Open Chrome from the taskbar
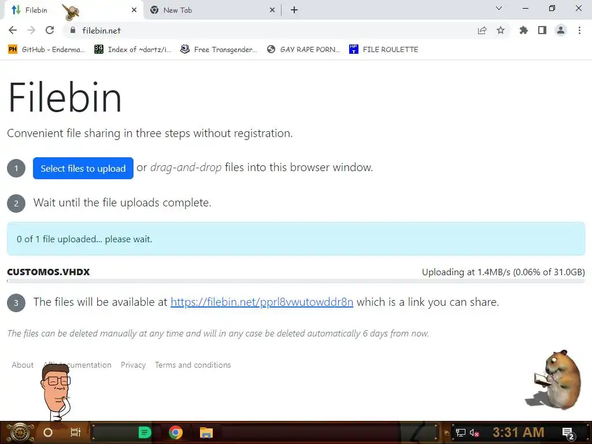The image size is (592, 444). click(176, 432)
